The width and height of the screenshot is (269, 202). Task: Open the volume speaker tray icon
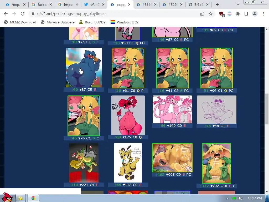(x=240, y=198)
